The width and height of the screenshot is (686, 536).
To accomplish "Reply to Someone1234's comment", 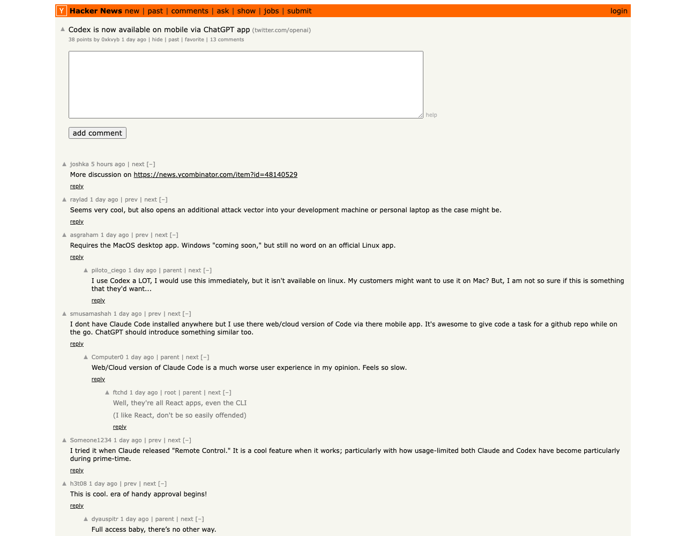I will [77, 471].
